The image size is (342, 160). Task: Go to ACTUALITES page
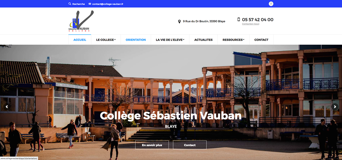click(203, 40)
